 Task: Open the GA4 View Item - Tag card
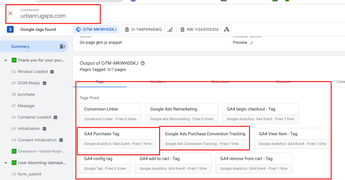292,139
